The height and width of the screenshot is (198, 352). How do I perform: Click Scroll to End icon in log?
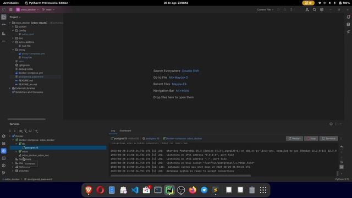(x=342, y=167)
